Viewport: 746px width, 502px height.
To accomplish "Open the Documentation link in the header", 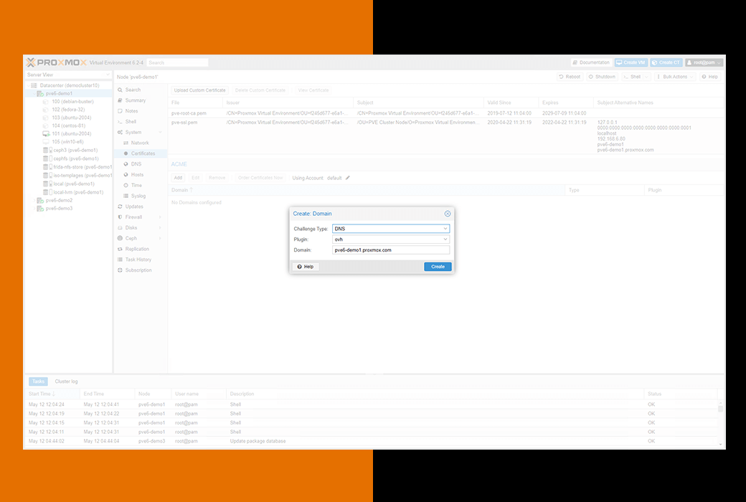I will click(x=591, y=62).
